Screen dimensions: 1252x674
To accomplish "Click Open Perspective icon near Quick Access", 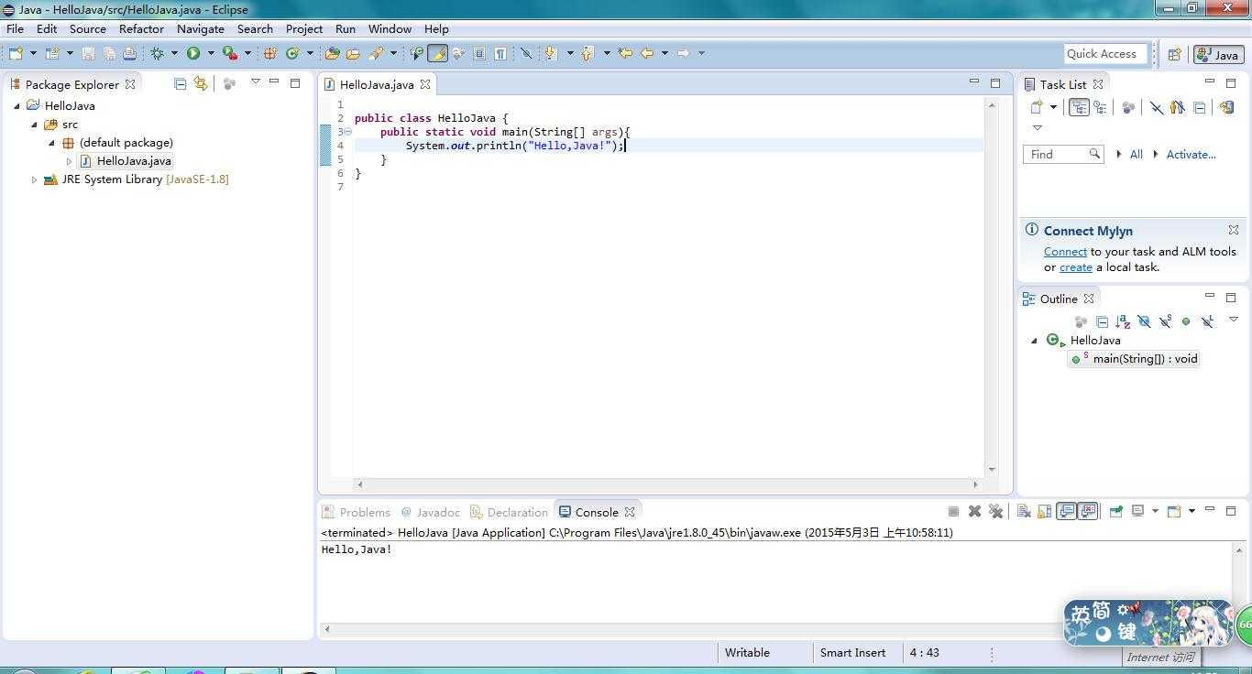I will click(1174, 54).
